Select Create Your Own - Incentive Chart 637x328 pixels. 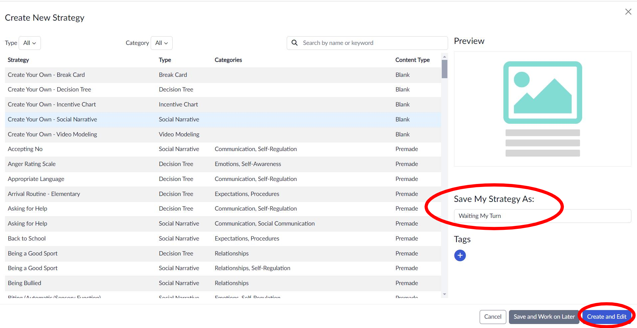[52, 104]
